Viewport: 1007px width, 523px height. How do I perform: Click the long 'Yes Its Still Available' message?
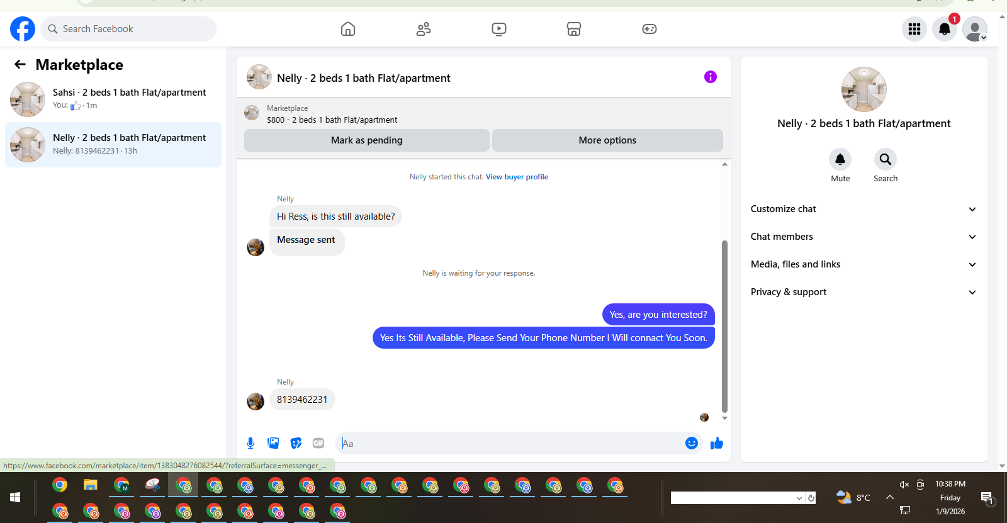click(x=544, y=338)
